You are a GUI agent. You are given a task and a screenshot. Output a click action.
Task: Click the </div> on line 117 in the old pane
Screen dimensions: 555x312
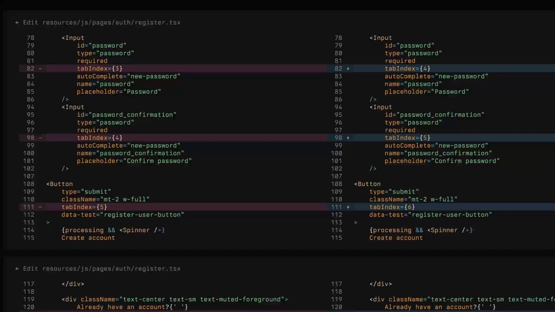point(73,284)
